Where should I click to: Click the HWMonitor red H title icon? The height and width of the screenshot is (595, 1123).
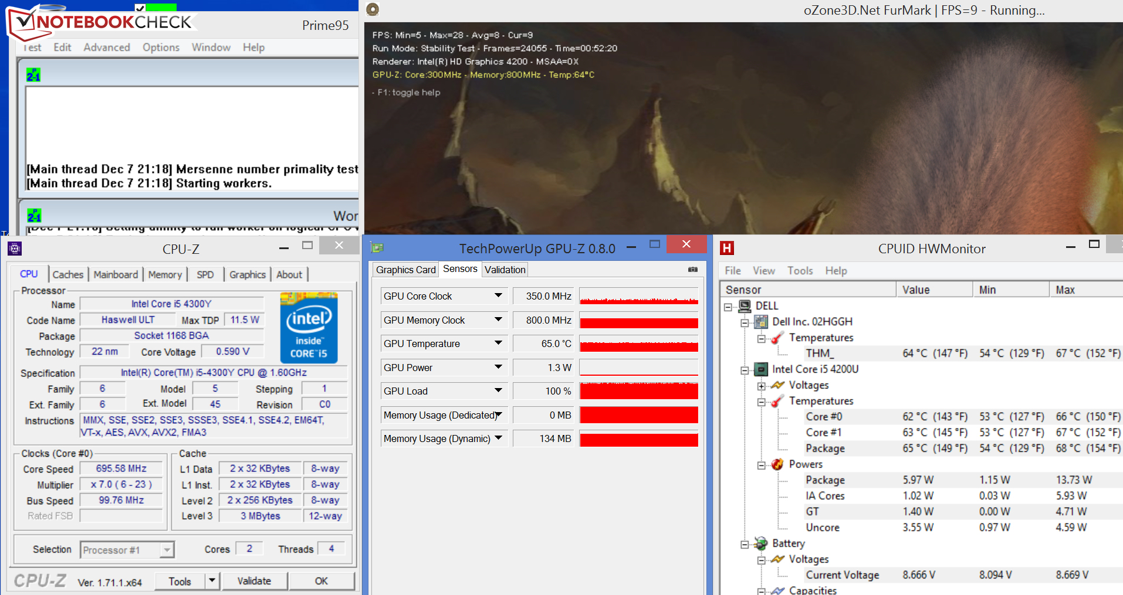tap(727, 248)
